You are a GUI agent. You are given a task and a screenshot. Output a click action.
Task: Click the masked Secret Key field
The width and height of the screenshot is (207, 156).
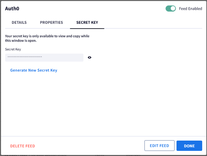click(44, 57)
